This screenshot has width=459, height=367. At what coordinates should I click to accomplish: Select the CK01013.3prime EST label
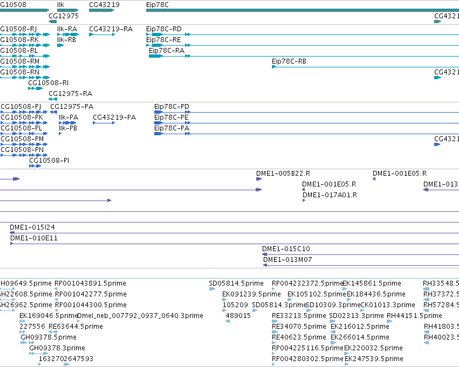(x=388, y=305)
